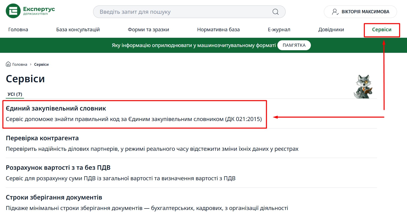This screenshot has width=407, height=216.
Task: Open Строки зберігання документів service
Action: point(54,197)
